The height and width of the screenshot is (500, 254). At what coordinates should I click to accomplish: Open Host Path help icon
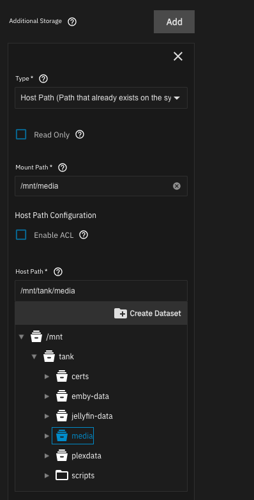58,272
